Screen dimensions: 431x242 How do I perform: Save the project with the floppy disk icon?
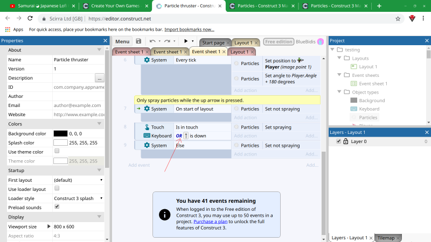(x=138, y=41)
